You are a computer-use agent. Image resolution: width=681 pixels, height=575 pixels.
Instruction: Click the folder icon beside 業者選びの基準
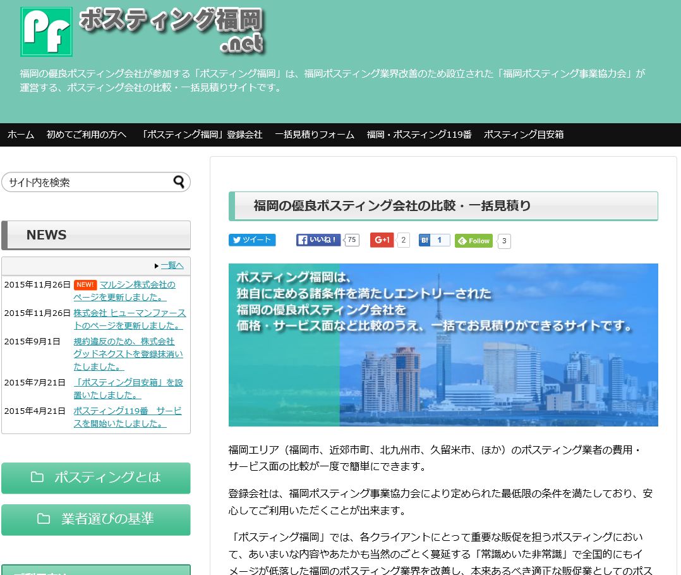coord(44,519)
